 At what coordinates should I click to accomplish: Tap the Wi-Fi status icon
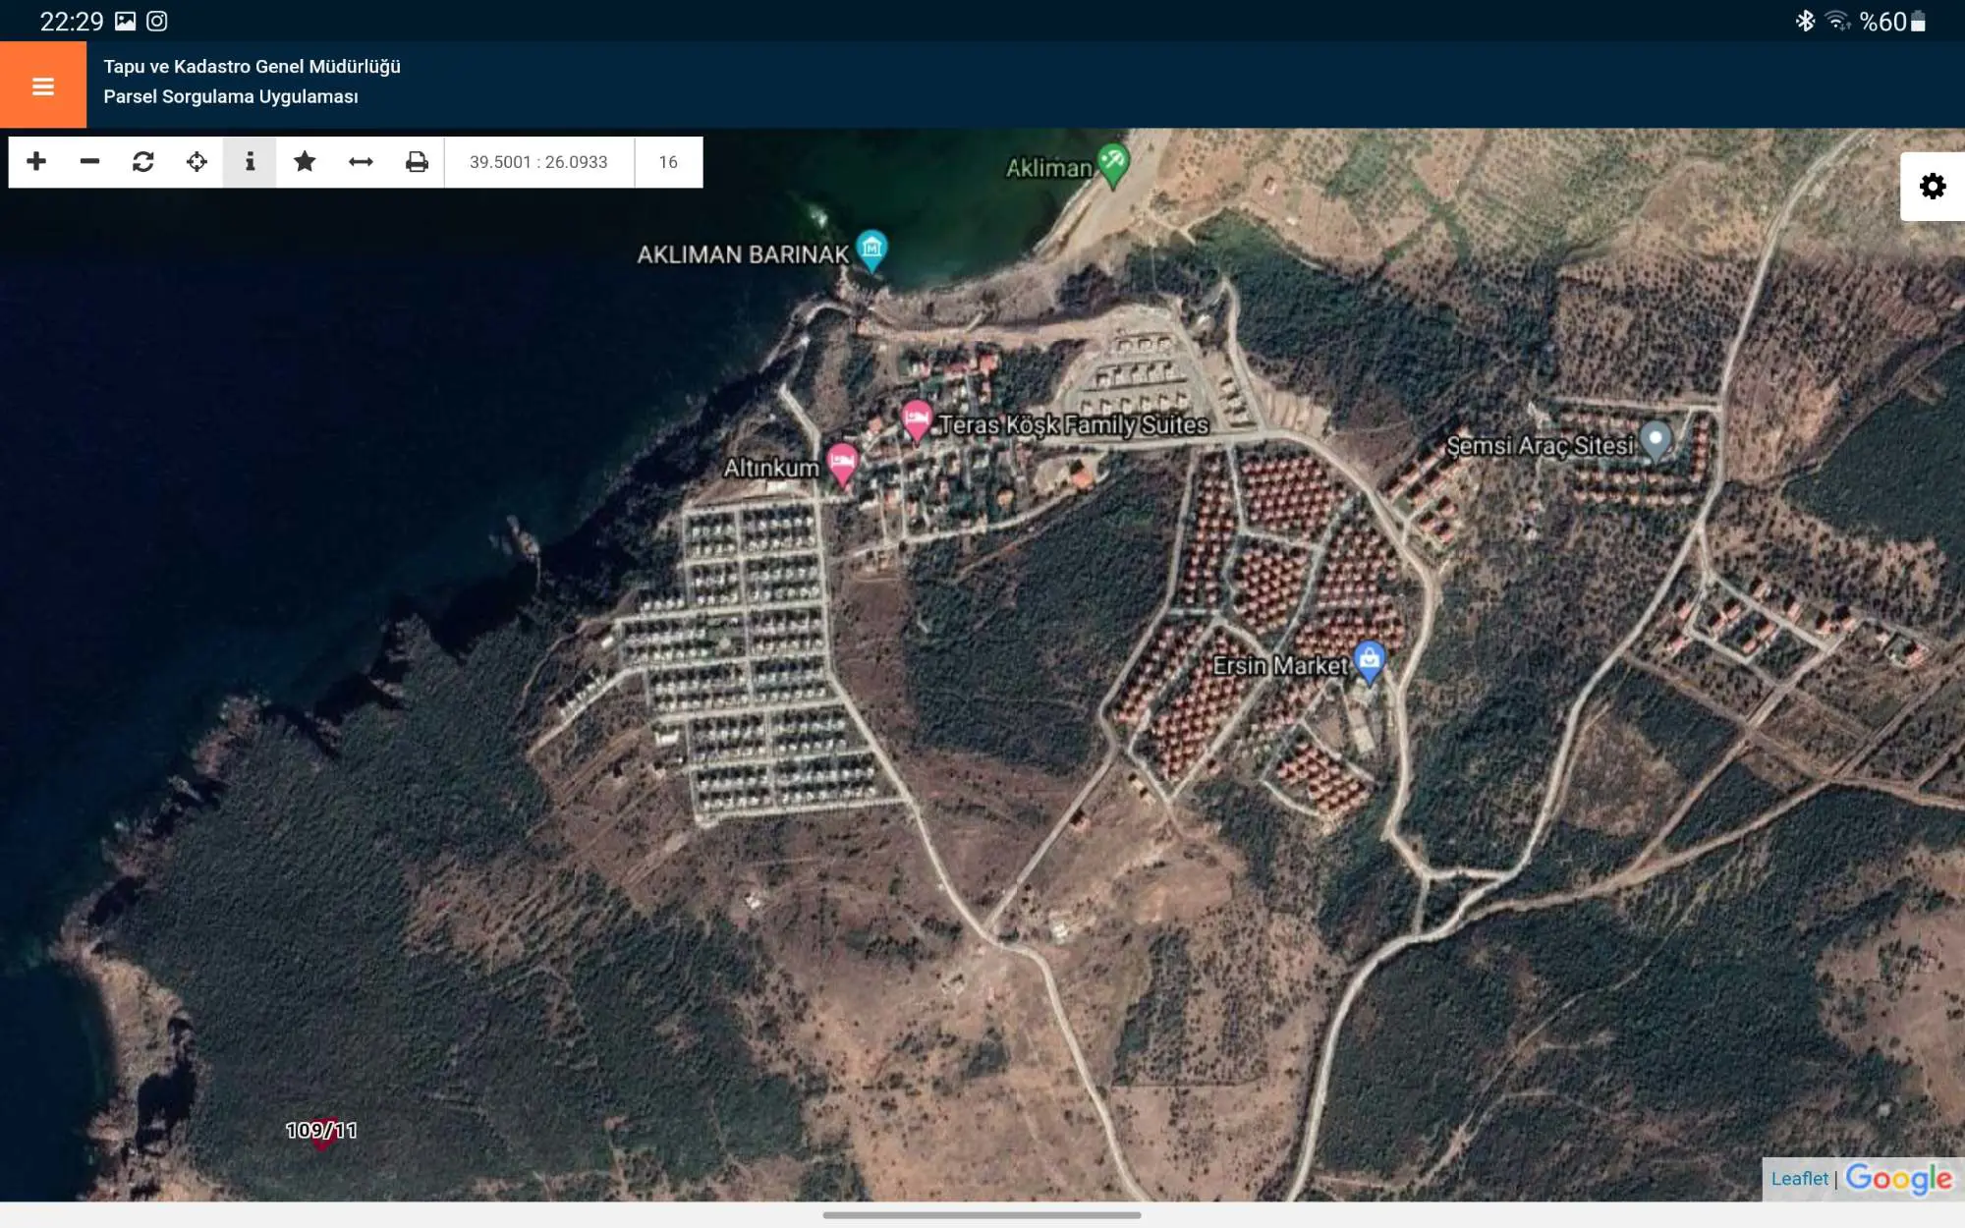click(1837, 21)
